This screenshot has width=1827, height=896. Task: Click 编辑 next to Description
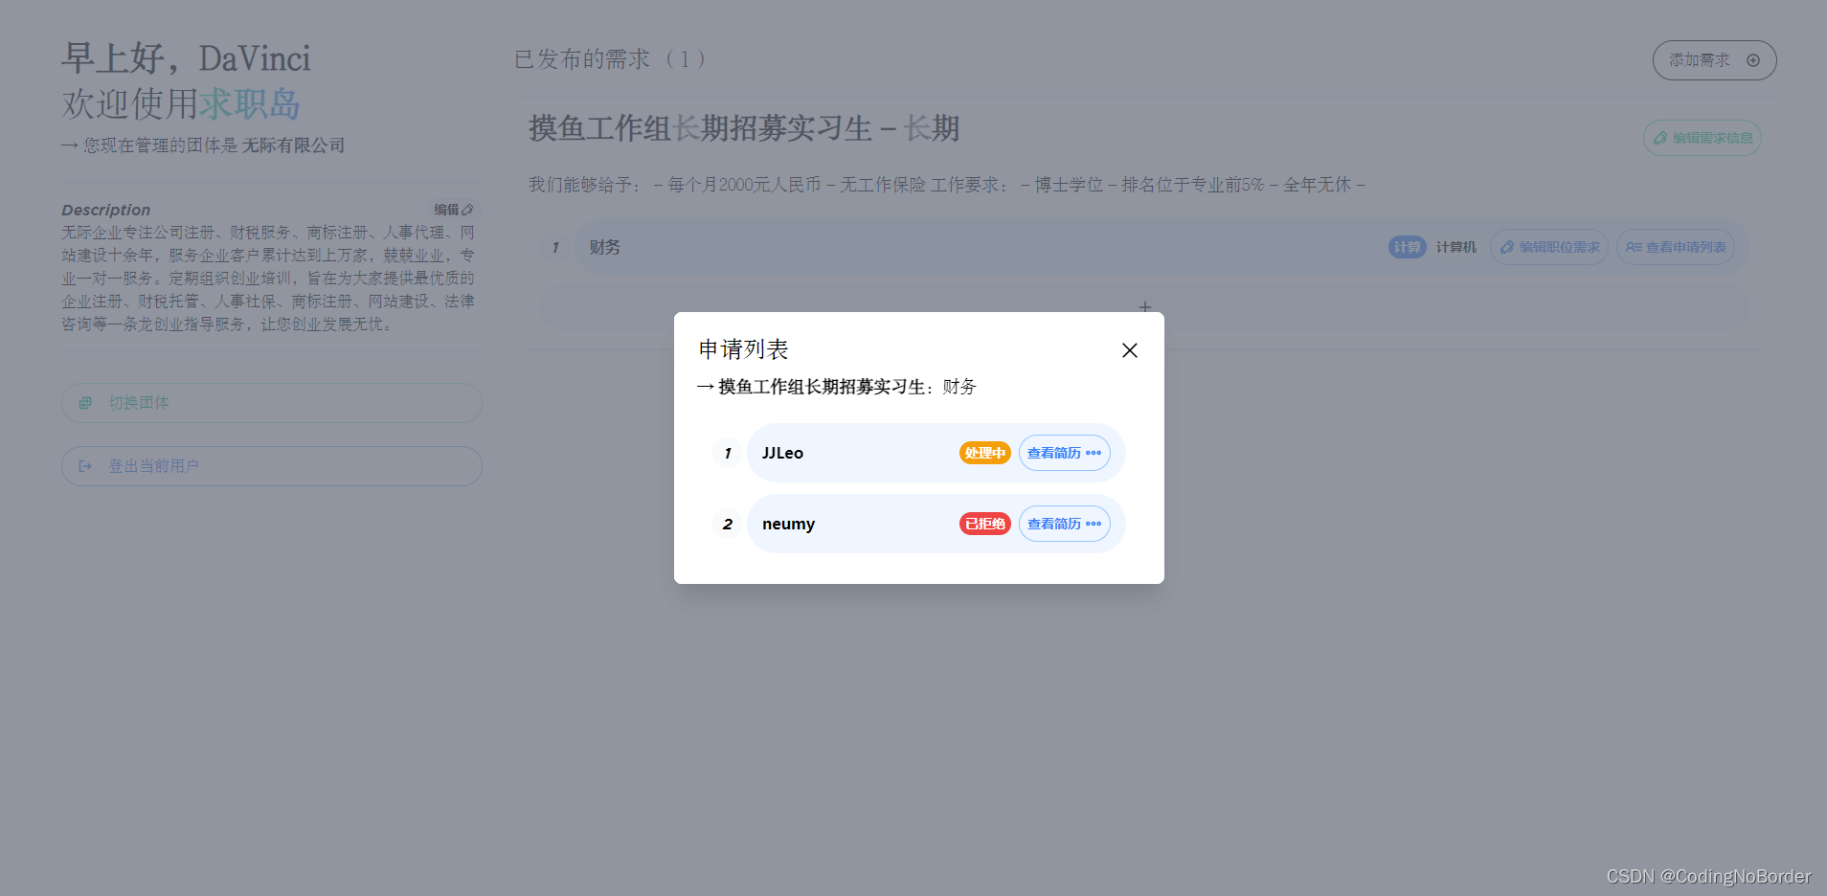click(453, 210)
